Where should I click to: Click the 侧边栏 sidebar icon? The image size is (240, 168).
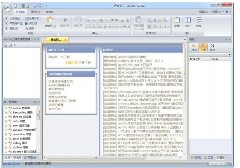(x=27, y=23)
